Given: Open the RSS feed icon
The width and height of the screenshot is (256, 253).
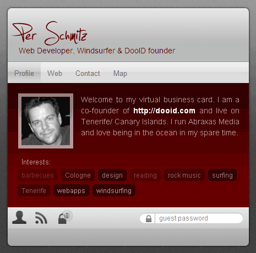Looking at the screenshot, I should (41, 218).
